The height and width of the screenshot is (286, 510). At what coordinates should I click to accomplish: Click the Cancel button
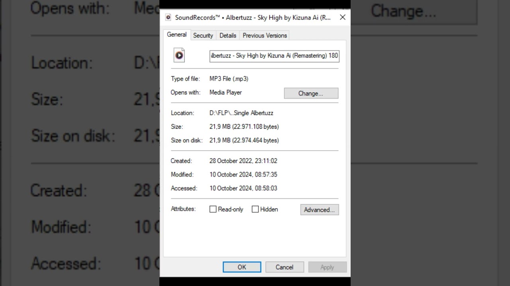click(284, 267)
